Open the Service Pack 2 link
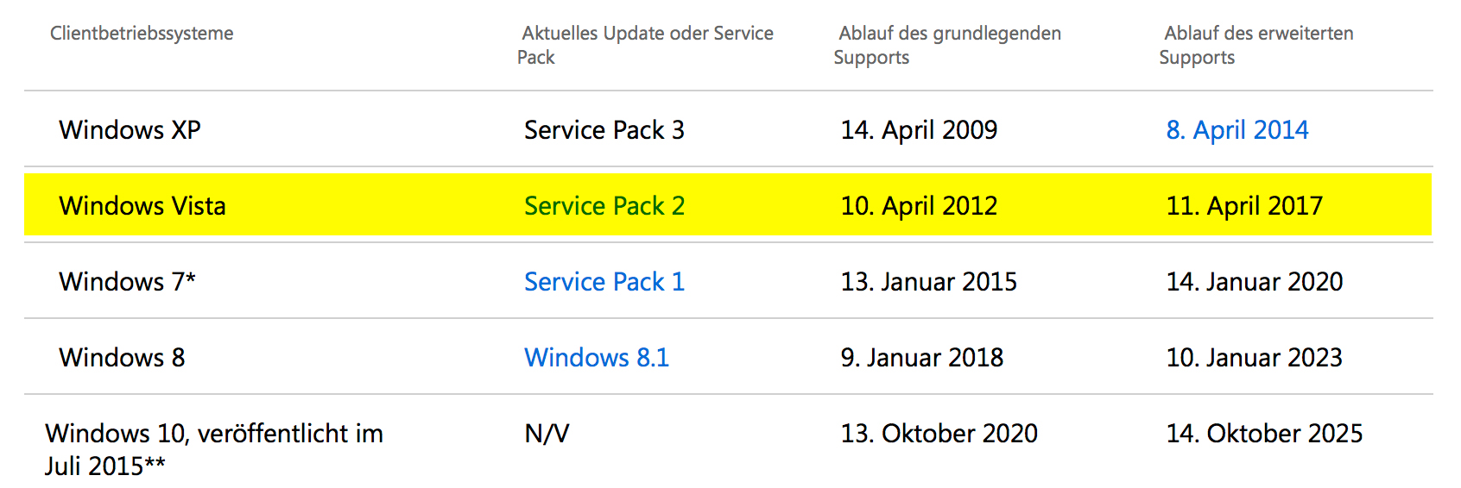The image size is (1461, 488). pos(604,206)
